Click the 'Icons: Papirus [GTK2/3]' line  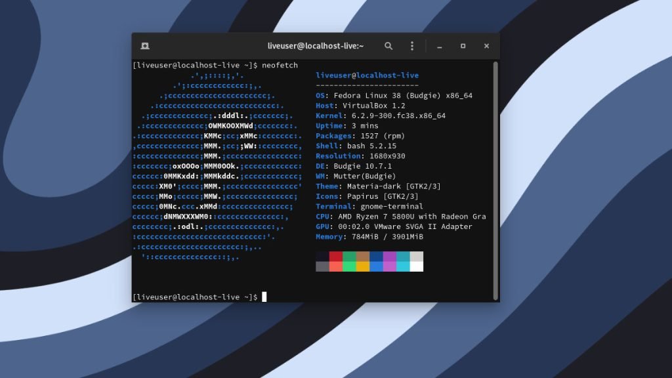[x=367, y=196]
